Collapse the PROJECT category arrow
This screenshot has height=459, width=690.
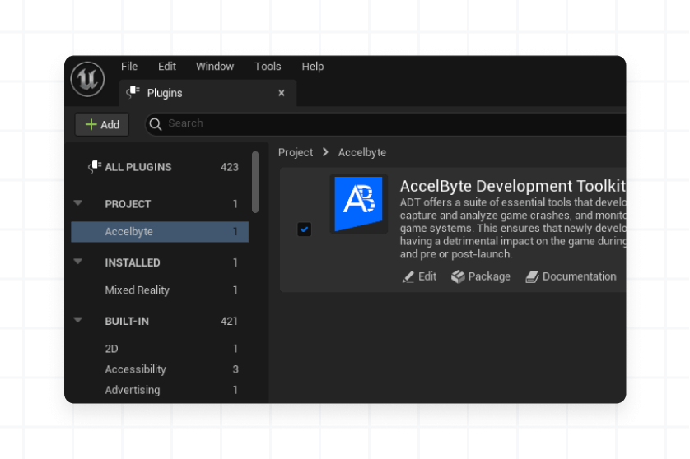[x=78, y=203]
